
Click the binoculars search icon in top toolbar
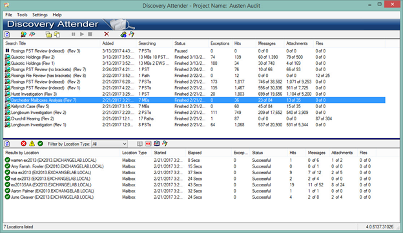tap(32, 34)
